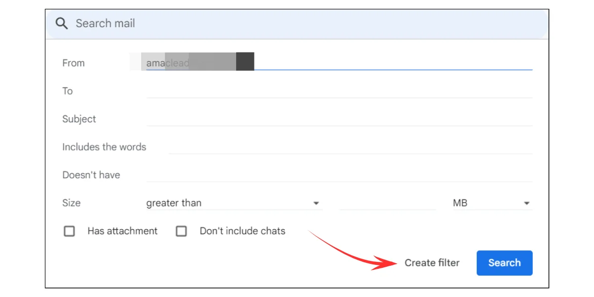Click the From input field
The image size is (594, 297).
point(339,63)
